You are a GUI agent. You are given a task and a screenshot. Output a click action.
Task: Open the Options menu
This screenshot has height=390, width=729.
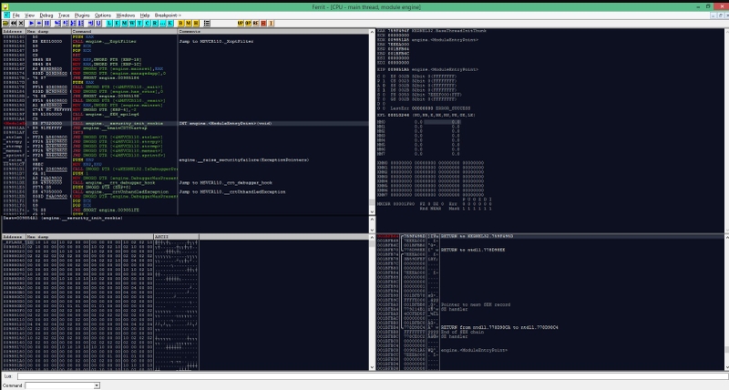[103, 15]
